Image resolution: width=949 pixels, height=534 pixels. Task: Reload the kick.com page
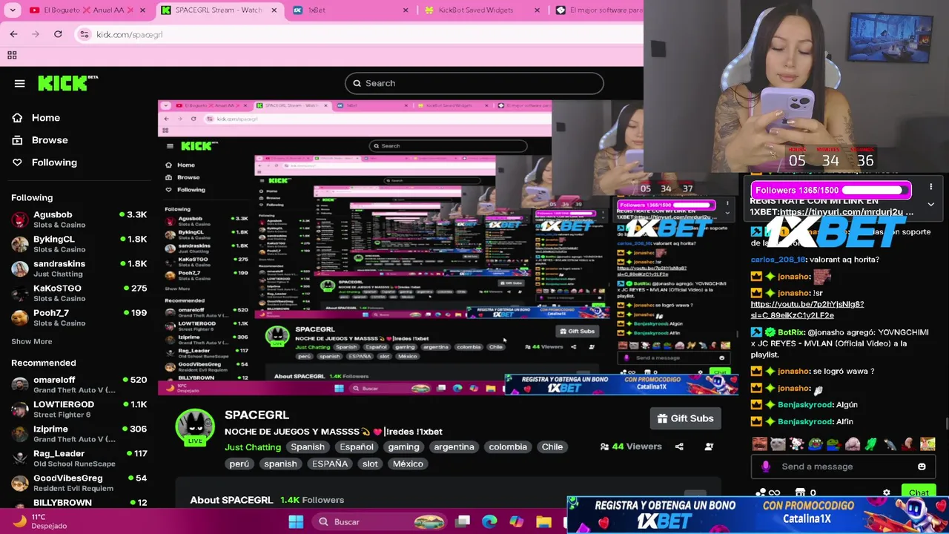[58, 34]
